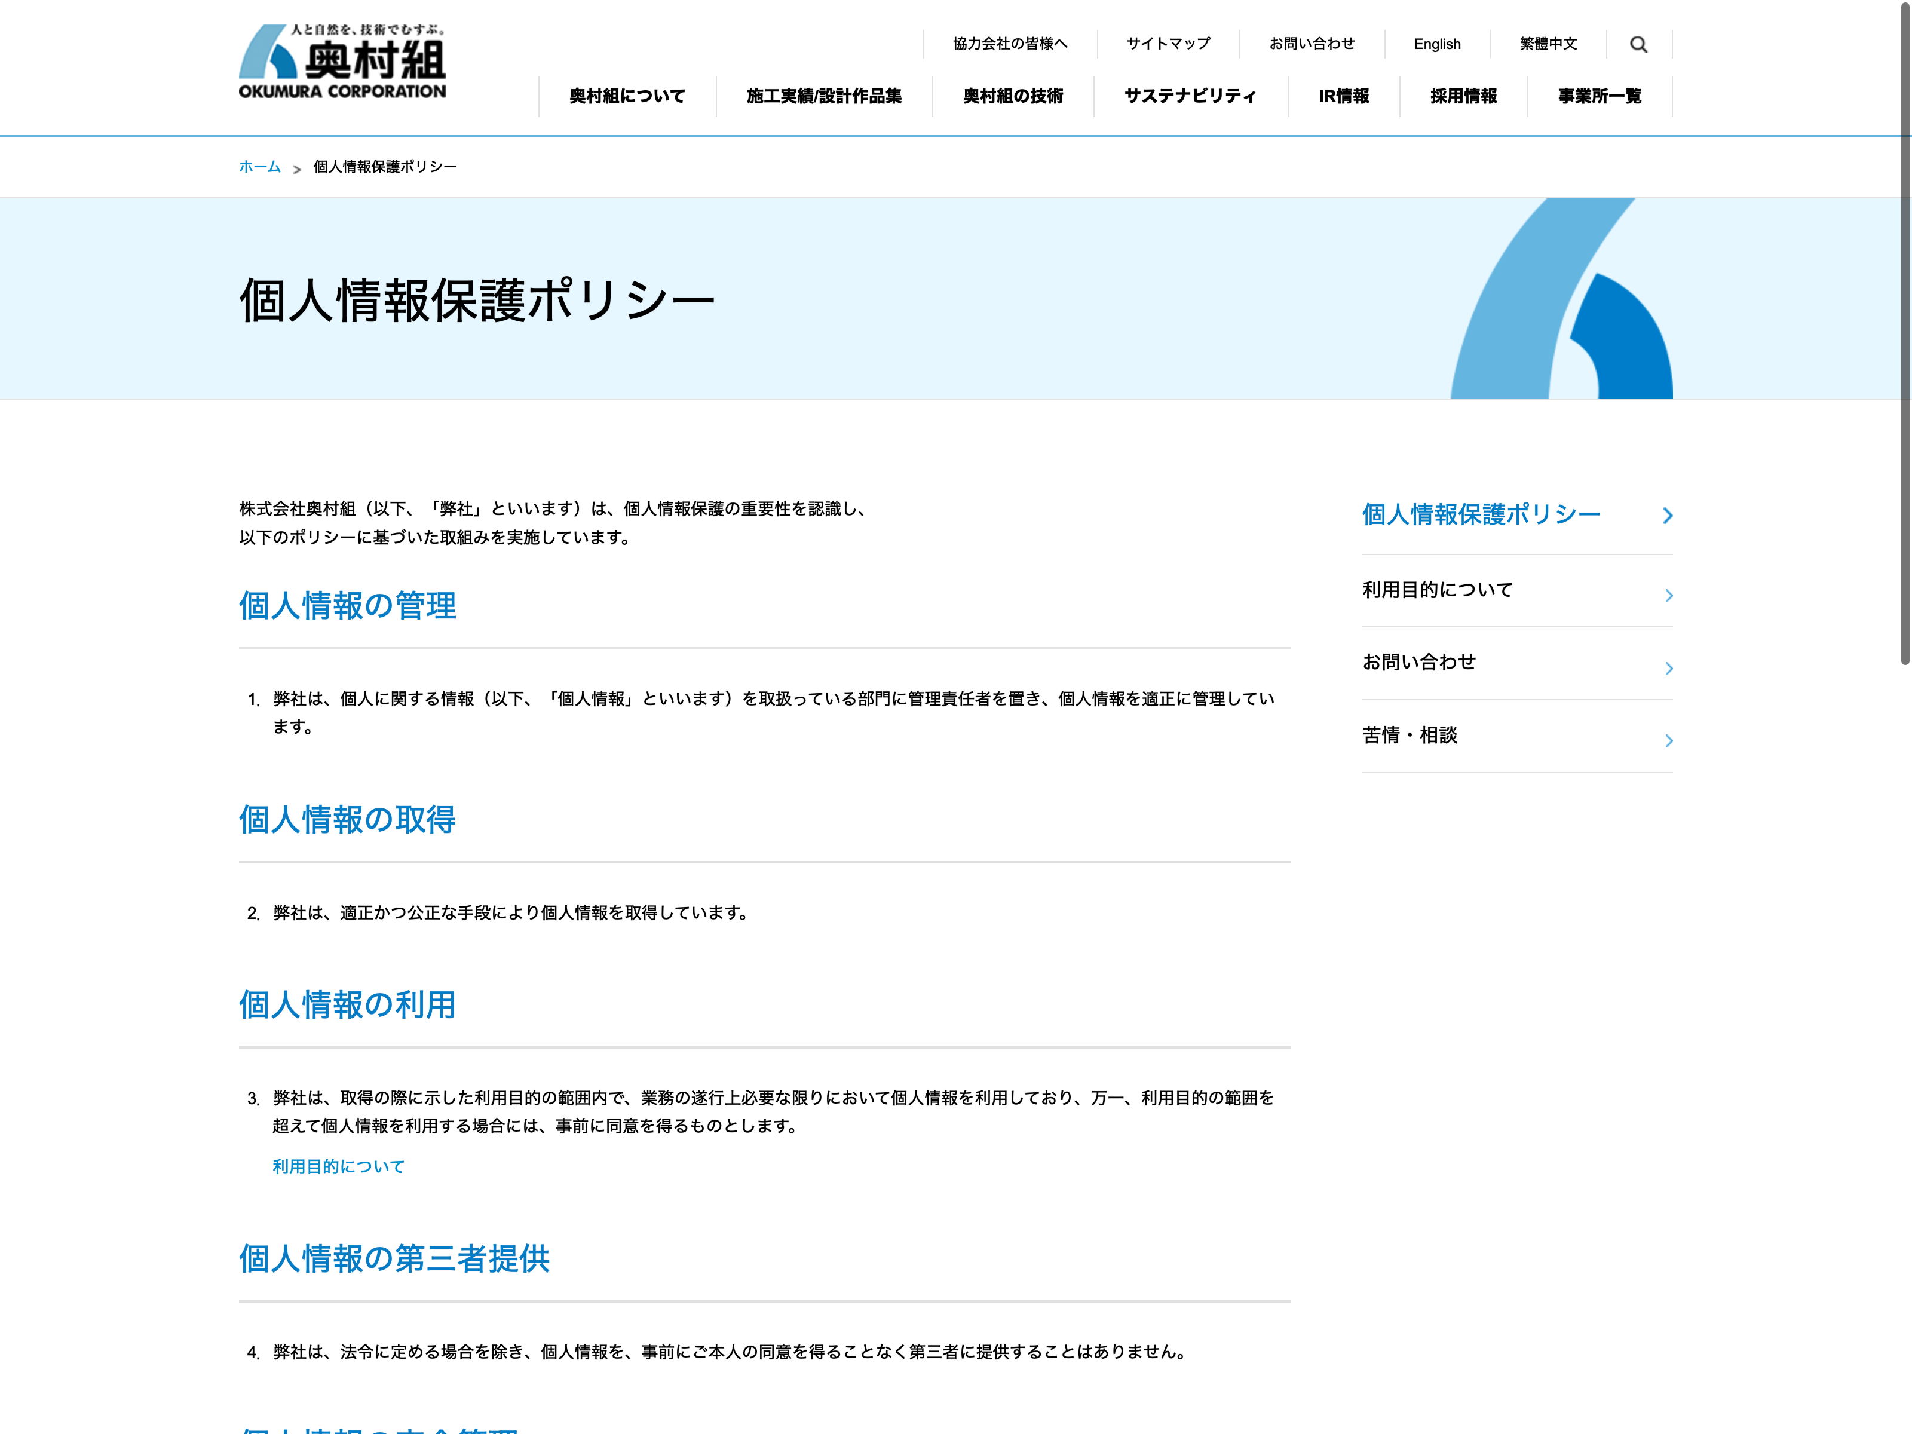Image resolution: width=1912 pixels, height=1434 pixels.
Task: Open 採用情報 menu item
Action: coord(1463,96)
